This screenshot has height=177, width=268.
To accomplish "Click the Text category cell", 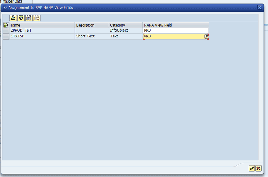I will 126,36.
